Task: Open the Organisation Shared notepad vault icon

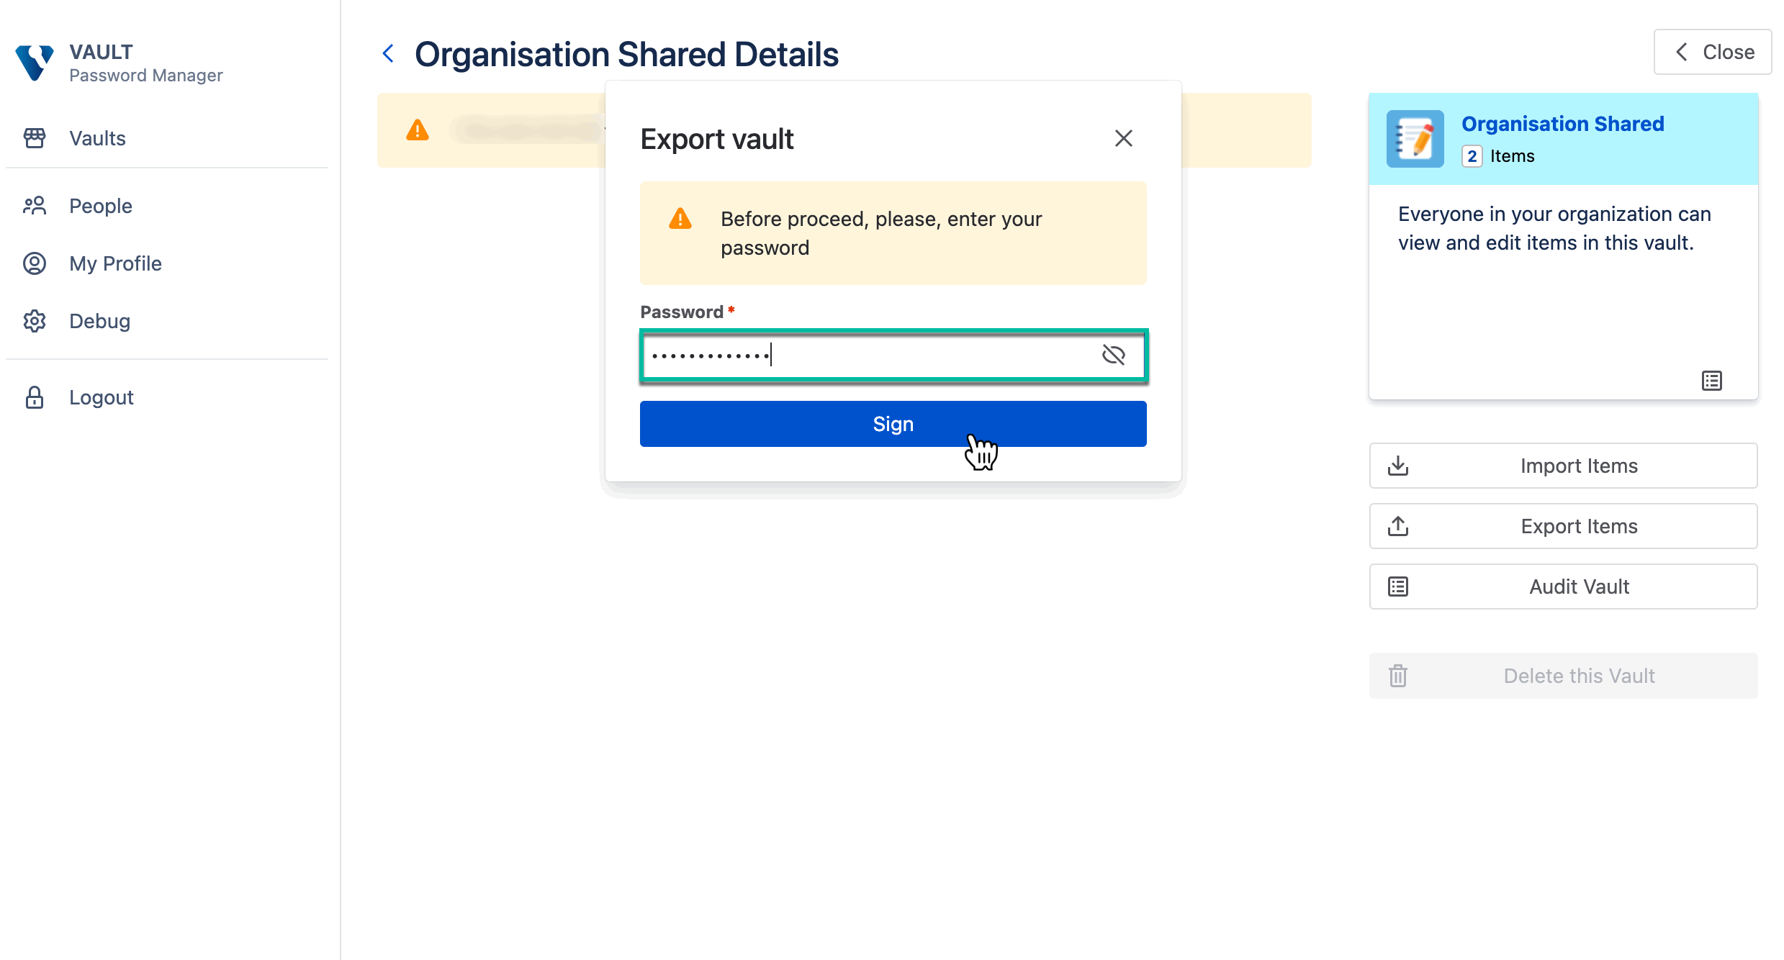Action: pos(1415,139)
